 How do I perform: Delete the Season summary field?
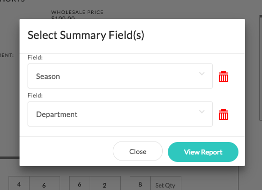coord(223,76)
